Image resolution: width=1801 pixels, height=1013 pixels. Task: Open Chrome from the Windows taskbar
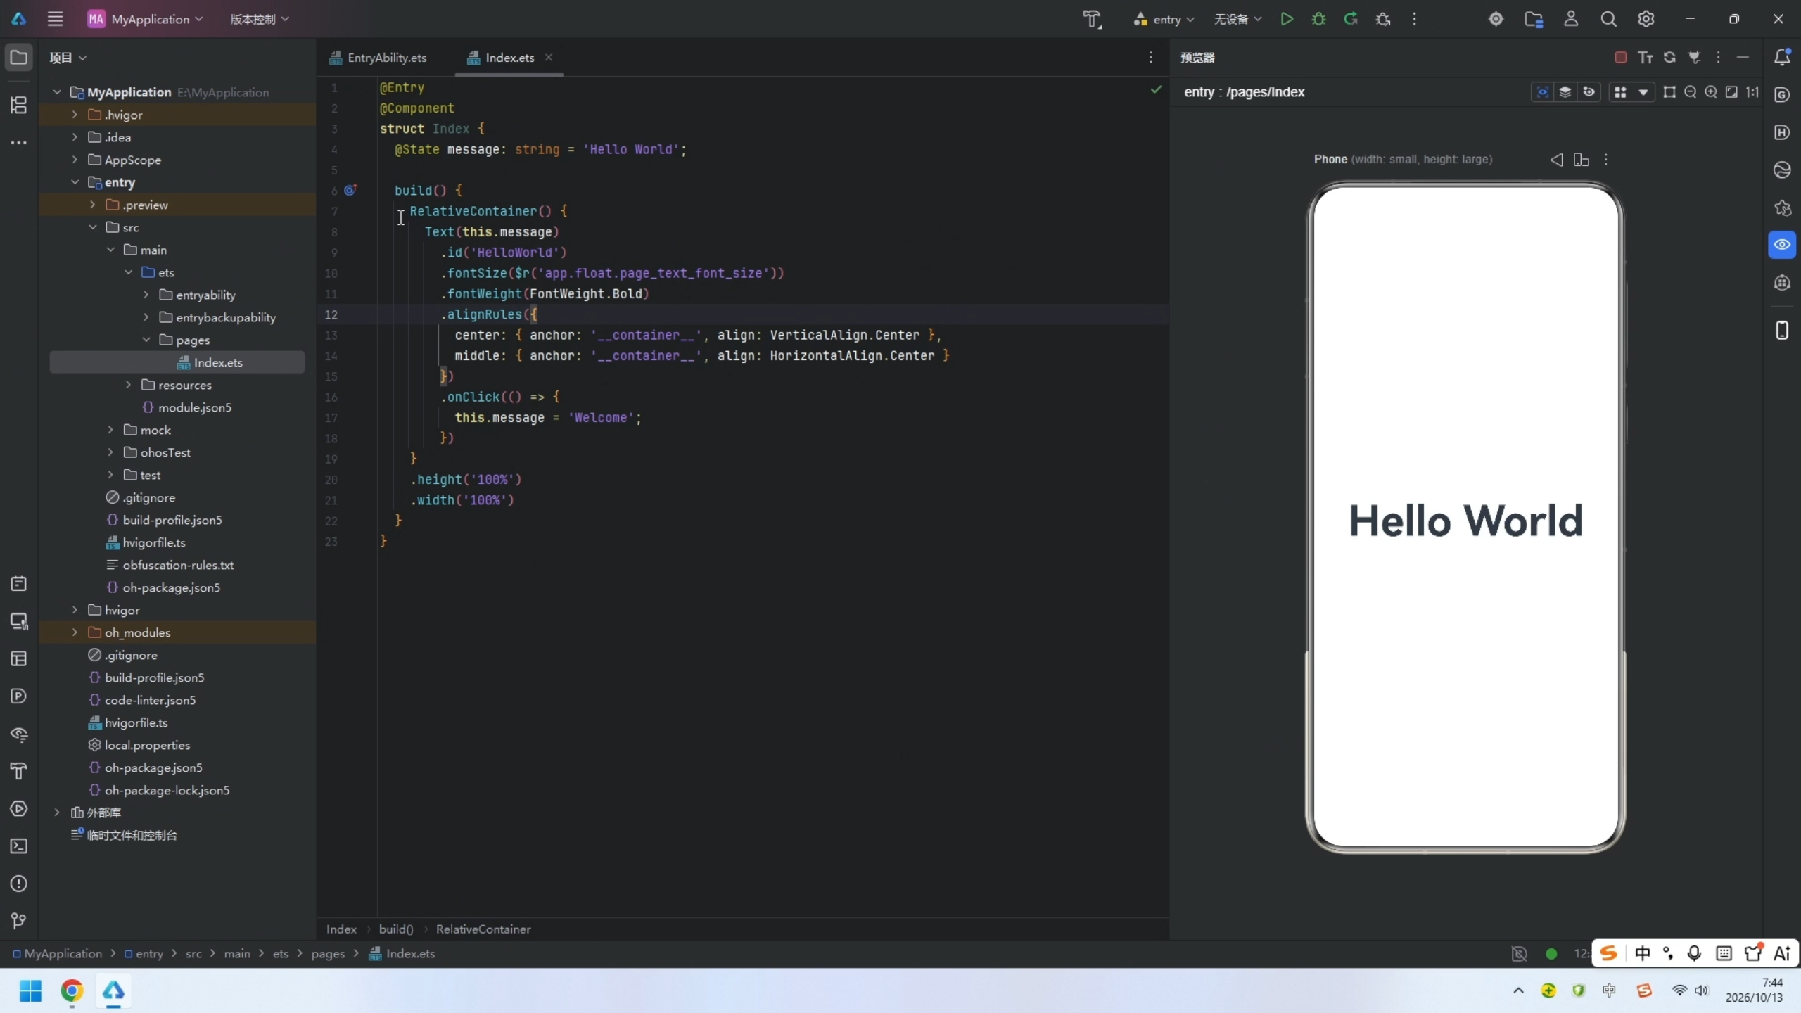click(x=72, y=991)
